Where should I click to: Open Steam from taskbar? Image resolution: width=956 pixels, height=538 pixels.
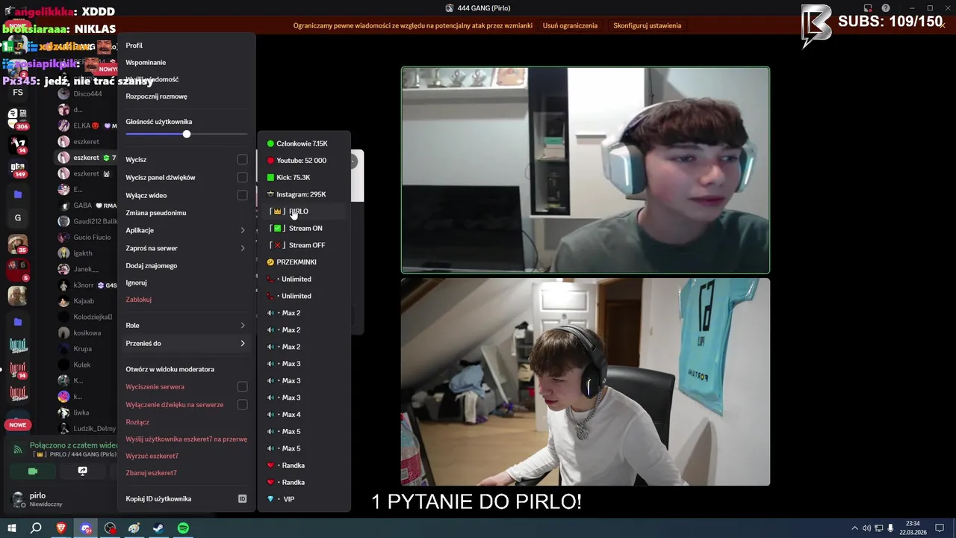[x=158, y=528]
